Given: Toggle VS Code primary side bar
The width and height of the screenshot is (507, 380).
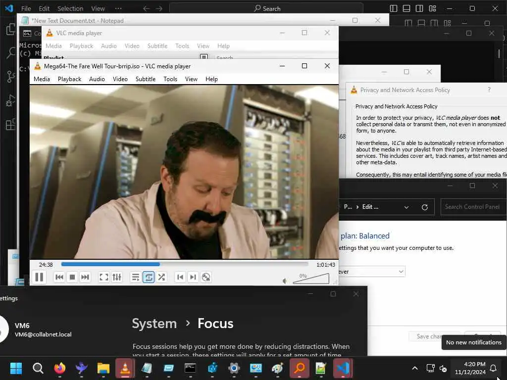Looking at the screenshot, I should pos(394,8).
